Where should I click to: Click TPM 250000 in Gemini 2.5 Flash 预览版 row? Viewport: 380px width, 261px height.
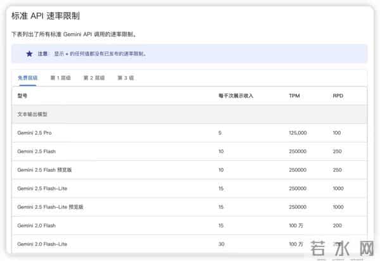pos(298,170)
